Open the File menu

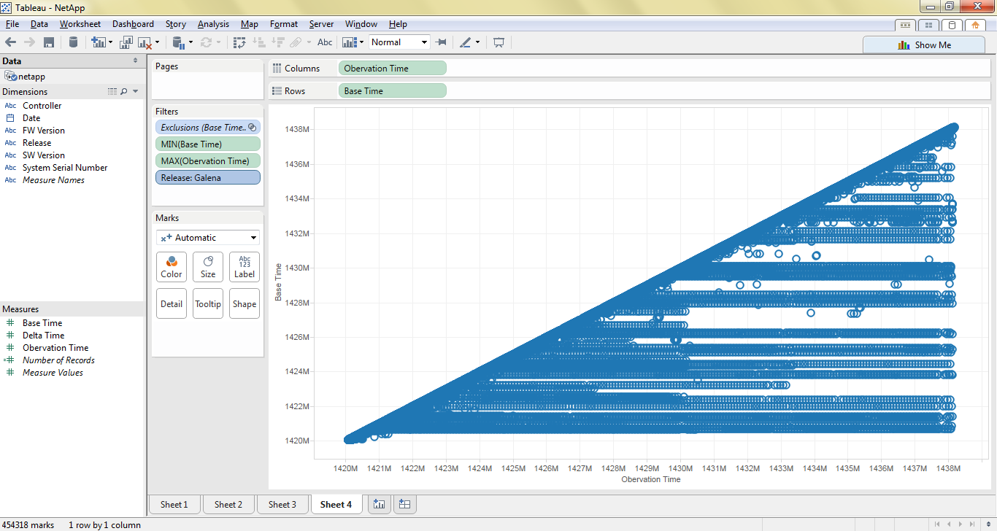12,24
